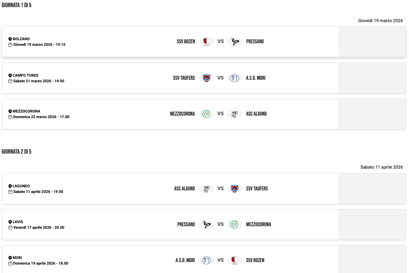Click calendar icon beside Sabato 21 marzo
This screenshot has width=409, height=273.
10,81
